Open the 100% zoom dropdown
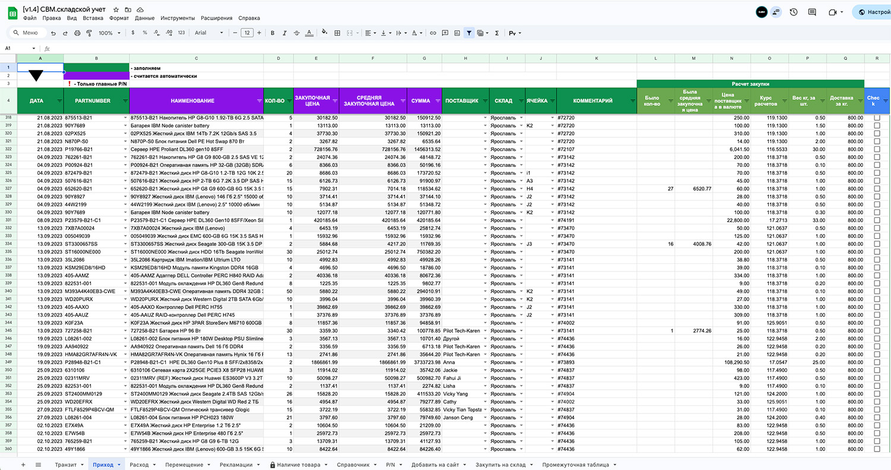891x470 pixels. point(109,33)
